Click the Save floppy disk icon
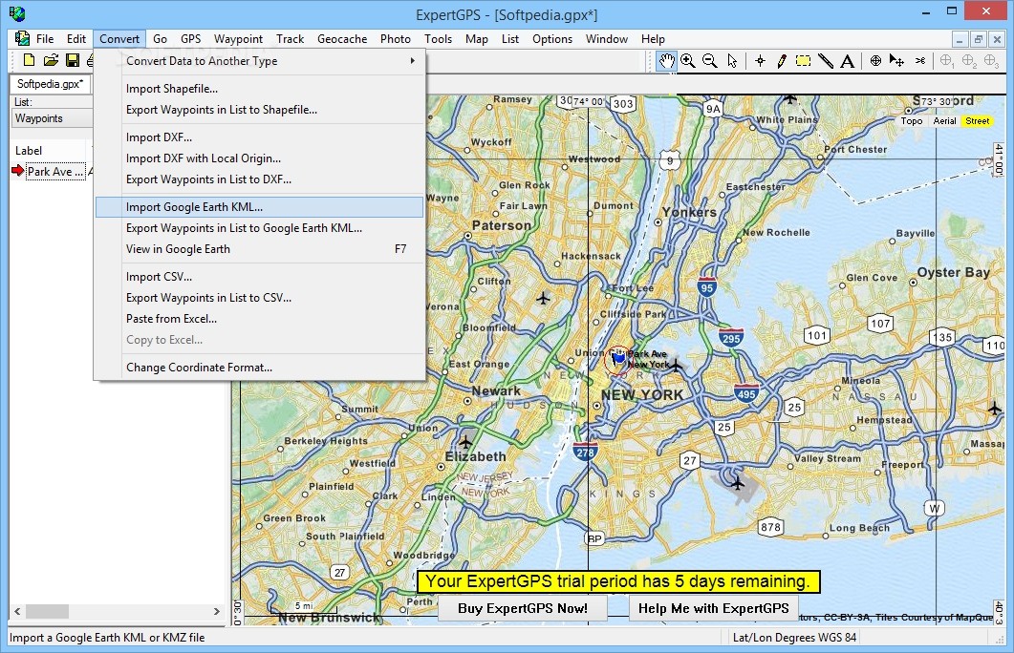The image size is (1014, 653). (73, 60)
